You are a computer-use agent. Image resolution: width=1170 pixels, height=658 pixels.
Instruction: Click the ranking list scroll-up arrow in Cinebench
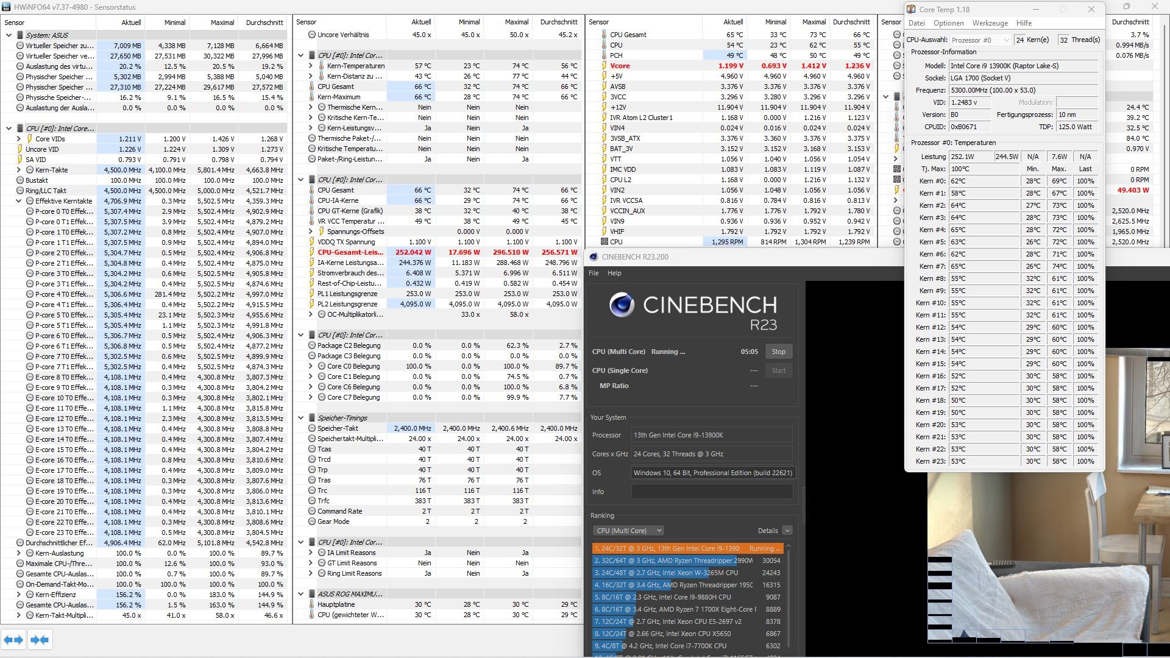click(789, 547)
